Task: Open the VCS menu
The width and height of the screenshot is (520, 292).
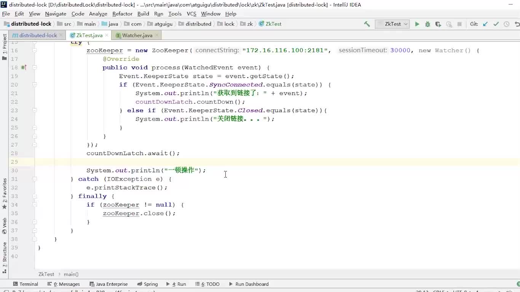Action: [191, 14]
